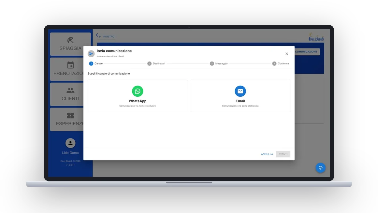Viewport: 378px width, 213px height.
Task: Open the Clienti people icon
Action: 70,90
